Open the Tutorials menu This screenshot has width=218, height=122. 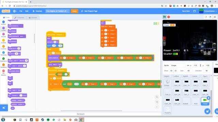(37, 11)
